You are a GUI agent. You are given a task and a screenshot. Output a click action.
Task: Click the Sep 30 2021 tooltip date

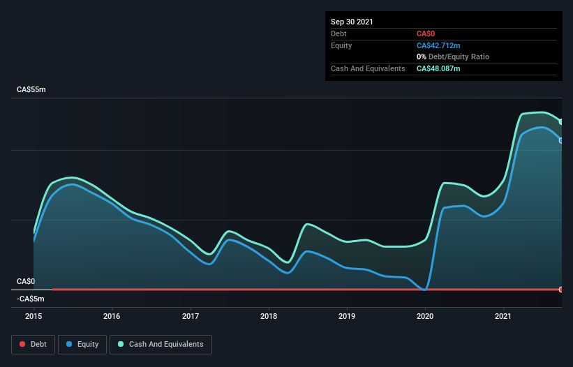(x=352, y=22)
